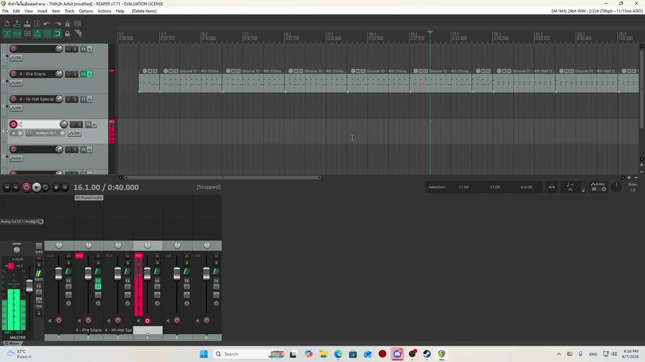The width and height of the screenshot is (645, 362).
Task: Undo the last action from toolbar
Action: 47,24
